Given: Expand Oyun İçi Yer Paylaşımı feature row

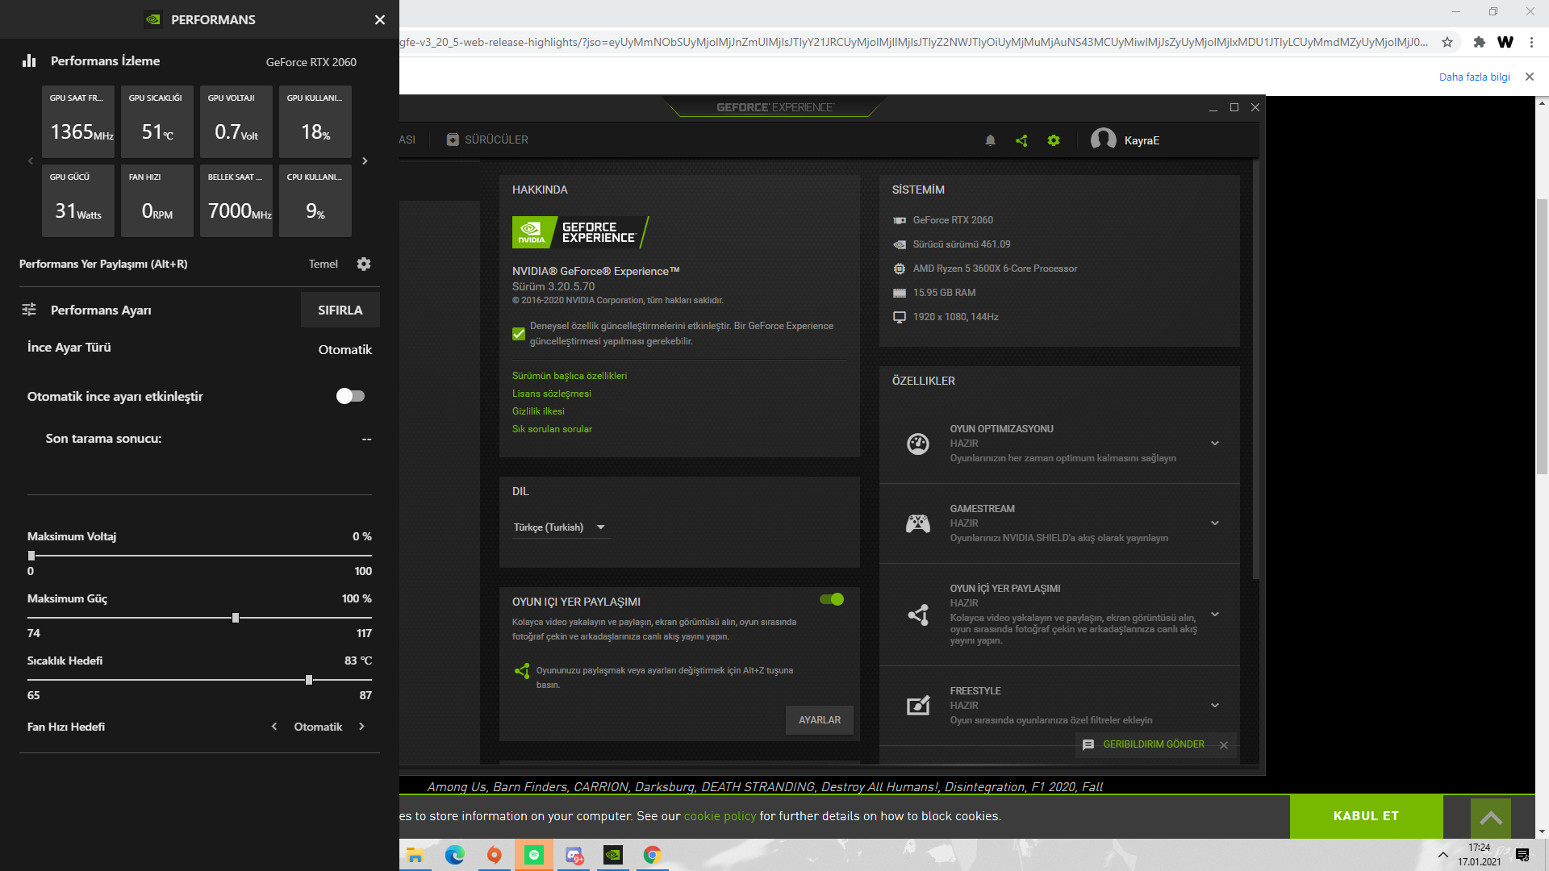Looking at the screenshot, I should click(x=1215, y=615).
